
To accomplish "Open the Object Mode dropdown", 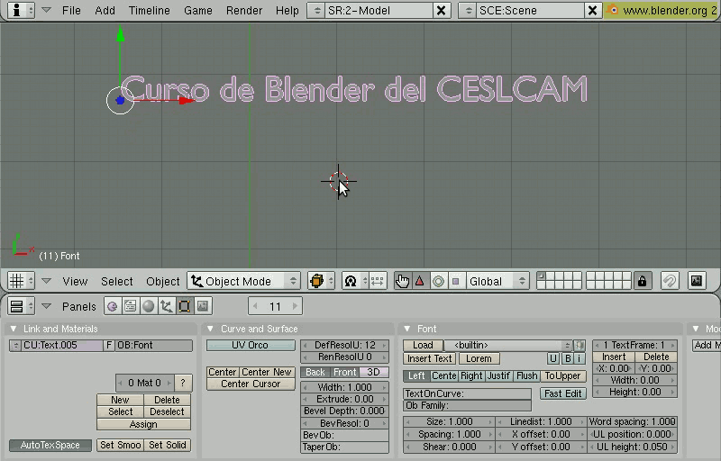I will point(243,281).
